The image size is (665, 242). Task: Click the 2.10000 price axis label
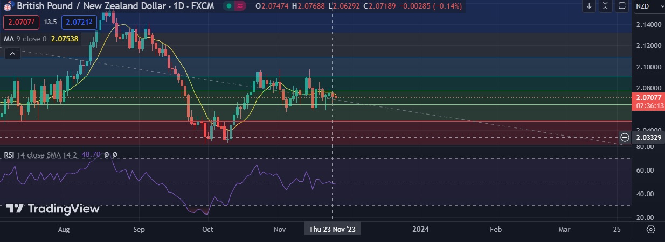tap(649, 67)
